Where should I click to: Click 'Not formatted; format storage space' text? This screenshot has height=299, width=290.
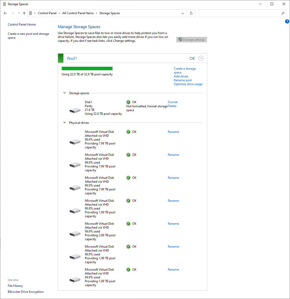point(147,108)
